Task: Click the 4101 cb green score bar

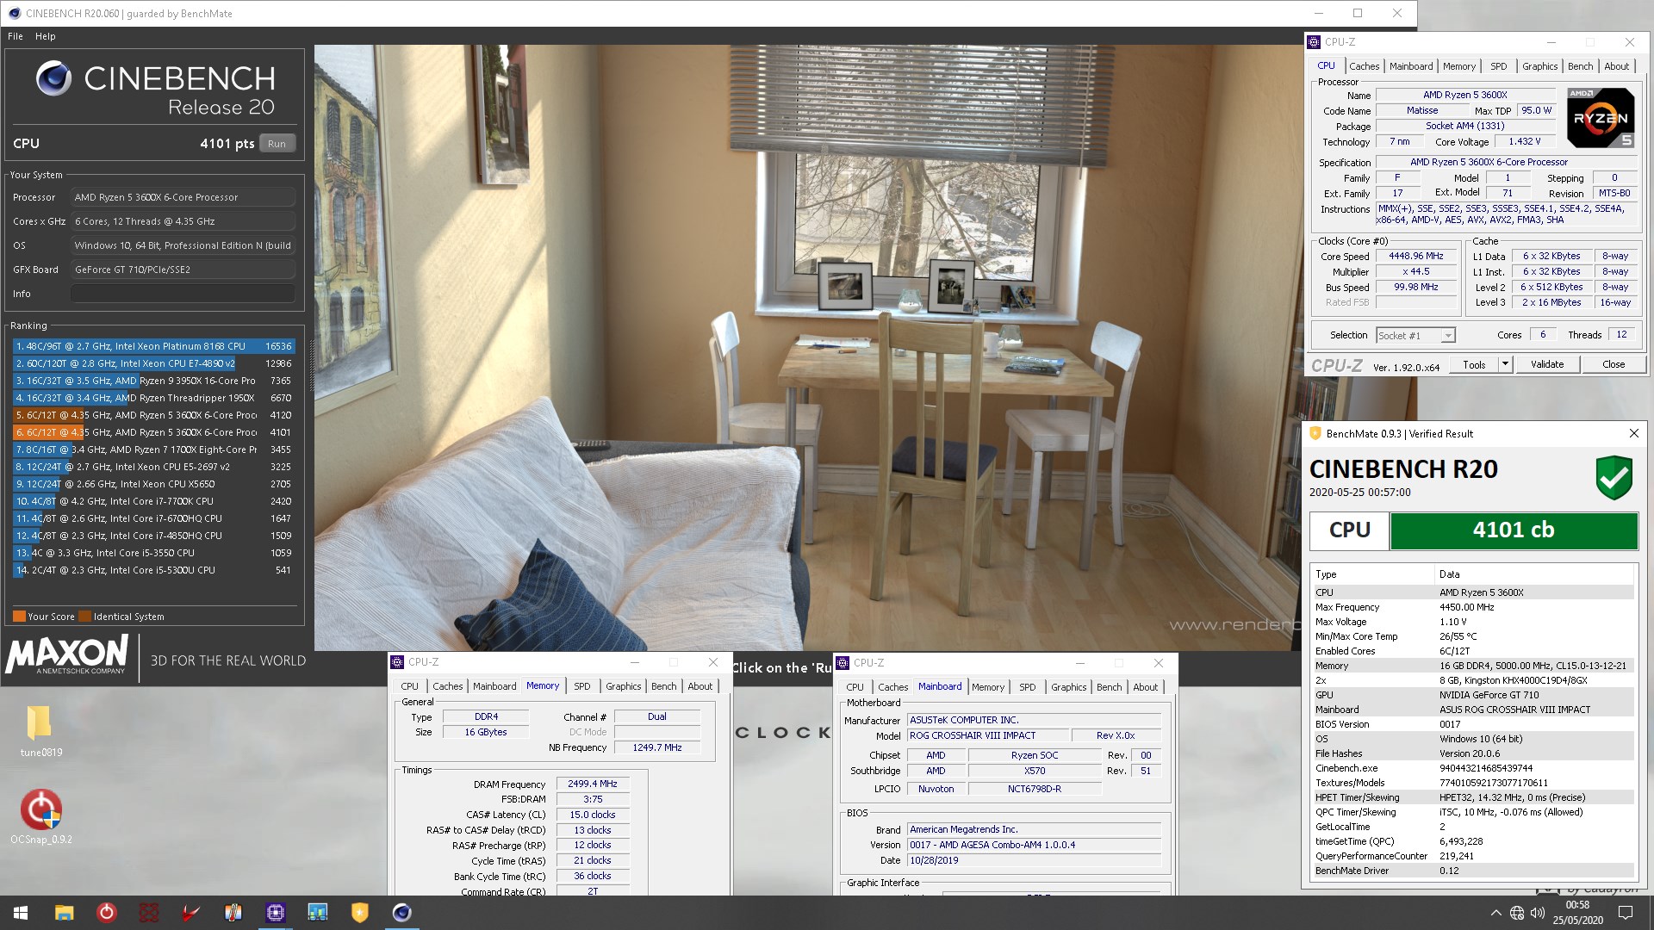Action: [1514, 530]
